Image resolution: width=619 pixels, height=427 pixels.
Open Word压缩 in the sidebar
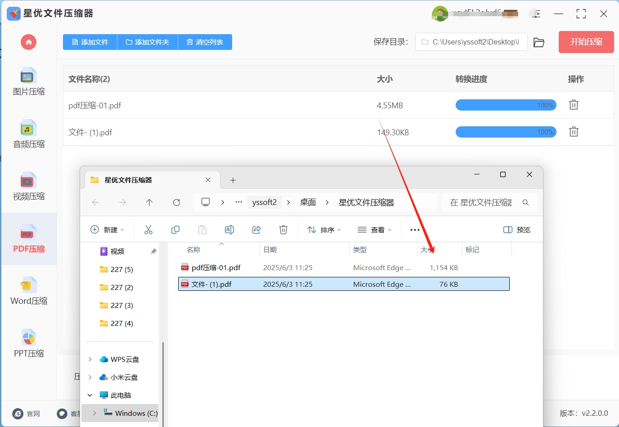tap(29, 291)
